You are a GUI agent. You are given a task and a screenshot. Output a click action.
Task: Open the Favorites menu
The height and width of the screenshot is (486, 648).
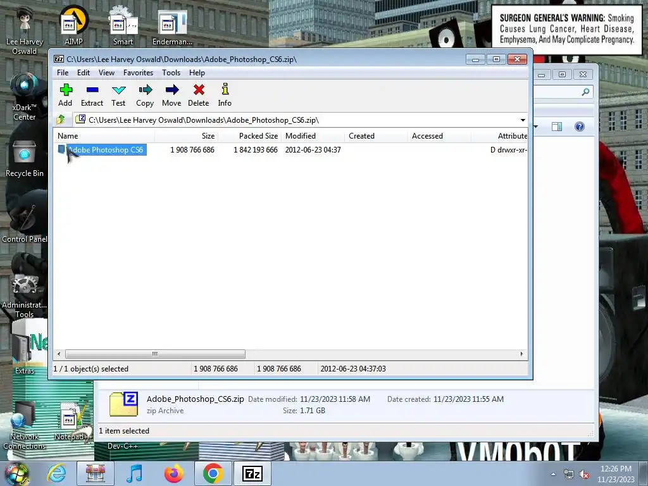(x=138, y=73)
